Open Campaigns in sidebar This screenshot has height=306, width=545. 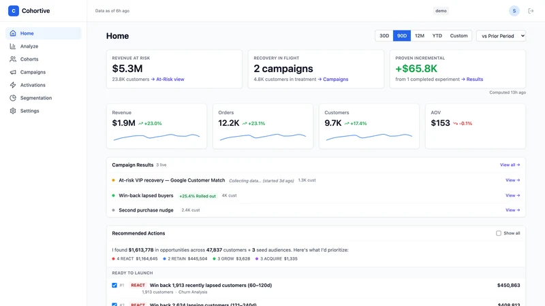pyautogui.click(x=43, y=72)
